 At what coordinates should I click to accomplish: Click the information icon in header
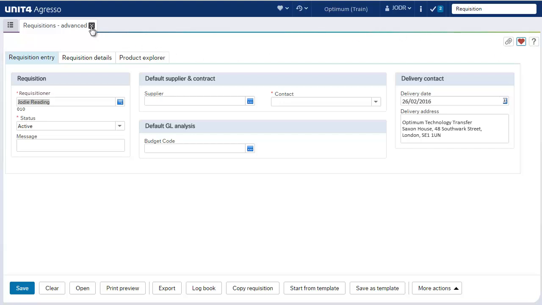(x=420, y=8)
